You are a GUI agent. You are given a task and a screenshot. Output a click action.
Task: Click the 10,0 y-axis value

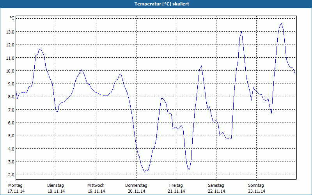(x=10, y=71)
